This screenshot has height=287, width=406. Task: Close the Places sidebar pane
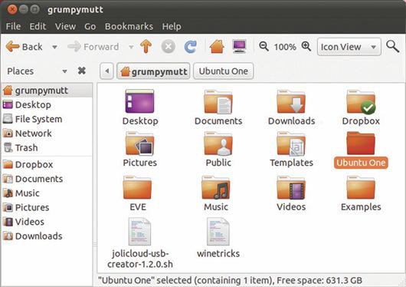pyautogui.click(x=82, y=71)
